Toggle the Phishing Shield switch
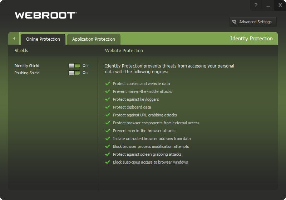 [74, 72]
